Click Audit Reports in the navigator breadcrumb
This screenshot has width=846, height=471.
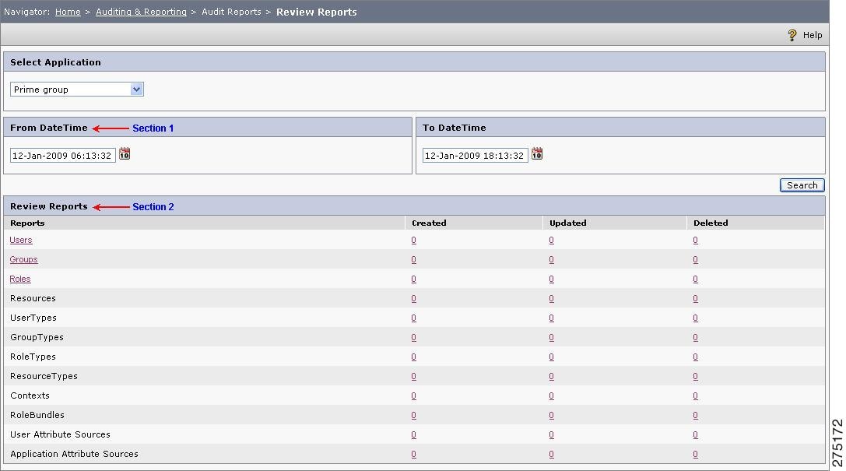click(x=231, y=12)
